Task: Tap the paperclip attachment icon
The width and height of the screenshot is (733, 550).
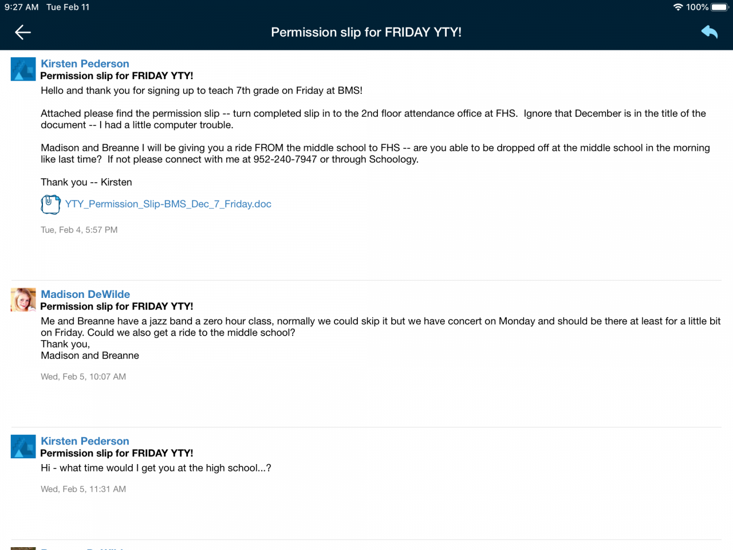Action: [x=50, y=204]
